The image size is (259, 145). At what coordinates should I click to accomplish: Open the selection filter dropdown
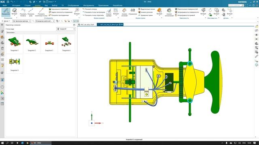21,21
